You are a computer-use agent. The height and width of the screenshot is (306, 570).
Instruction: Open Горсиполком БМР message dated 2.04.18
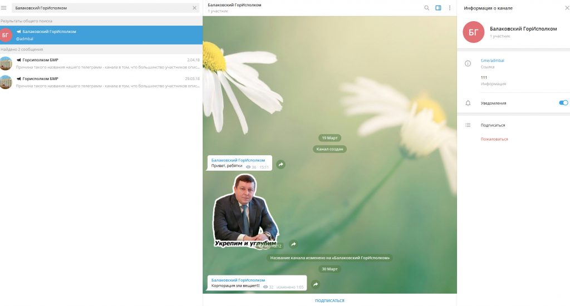101,63
